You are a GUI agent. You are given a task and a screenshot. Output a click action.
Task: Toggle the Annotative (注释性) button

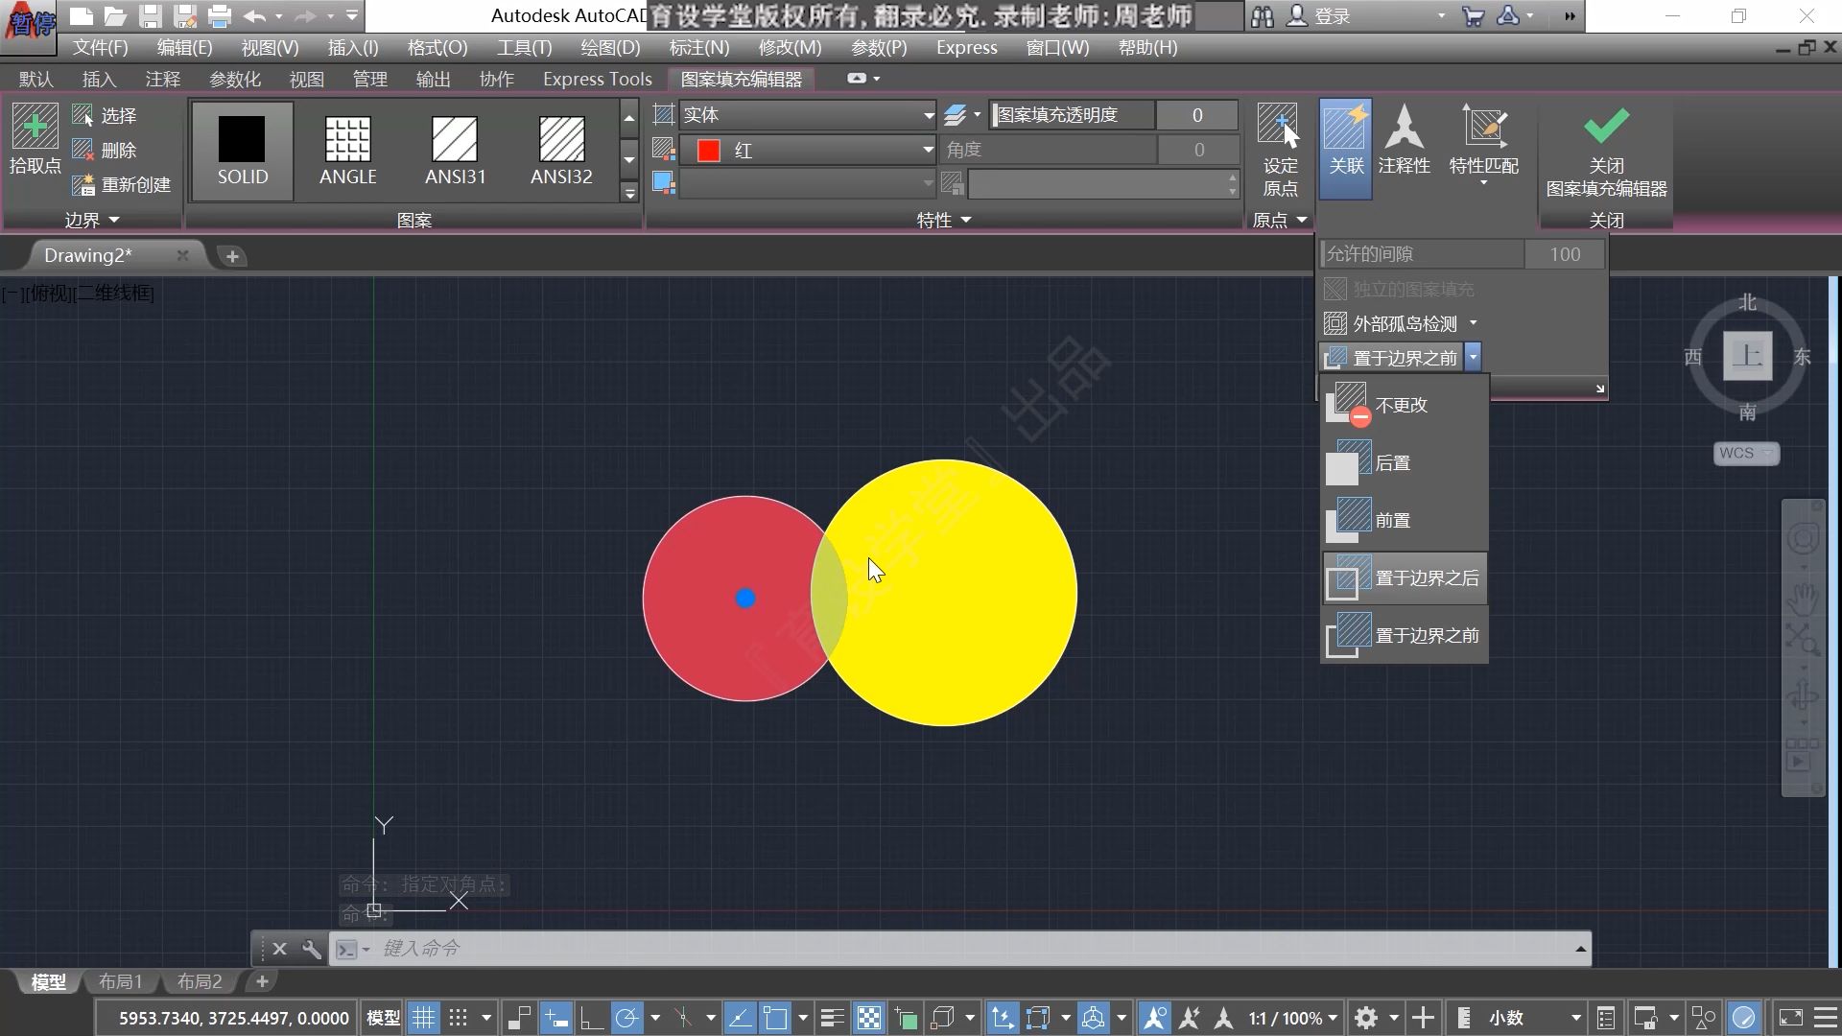(x=1404, y=140)
